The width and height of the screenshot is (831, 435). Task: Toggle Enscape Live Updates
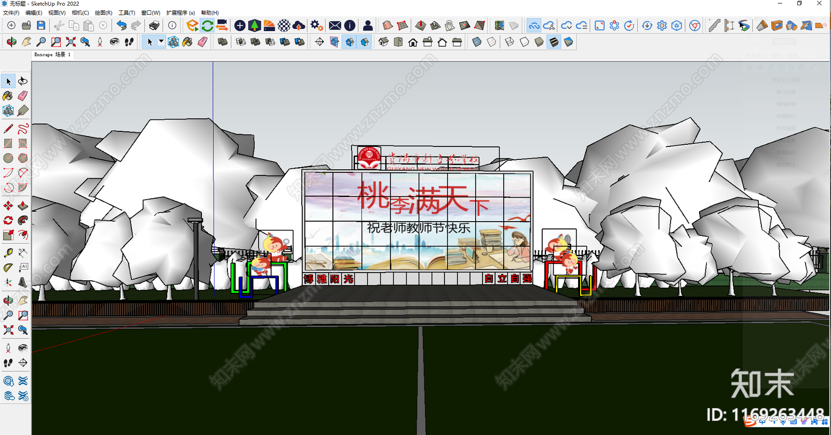pyautogui.click(x=207, y=25)
